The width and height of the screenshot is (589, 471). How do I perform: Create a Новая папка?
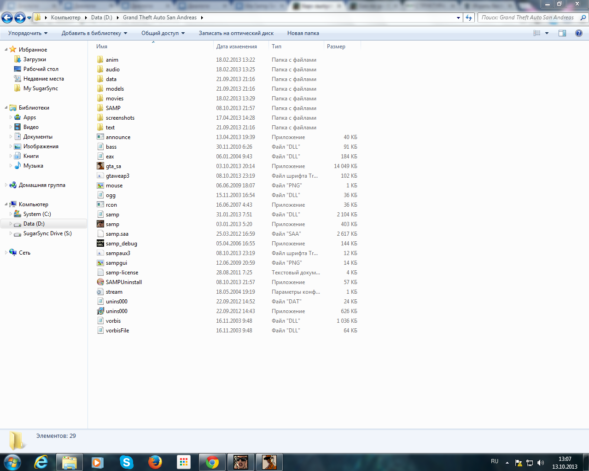click(x=303, y=33)
